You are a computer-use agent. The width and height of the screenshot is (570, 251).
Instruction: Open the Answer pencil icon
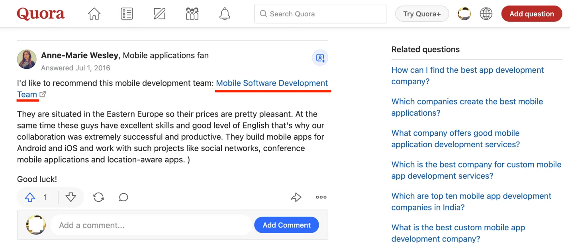pos(159,14)
